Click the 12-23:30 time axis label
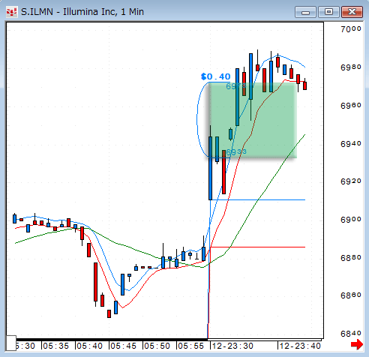This screenshot has width=369, height=357. click(232, 346)
